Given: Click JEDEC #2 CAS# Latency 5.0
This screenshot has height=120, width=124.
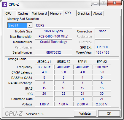Looking at the screenshot, I should click(63, 72).
